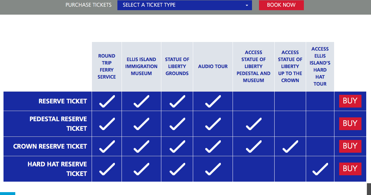Click Pedestal Reserve pedestal access checkmark
Viewport: 371px width, 195px height.
(254, 124)
